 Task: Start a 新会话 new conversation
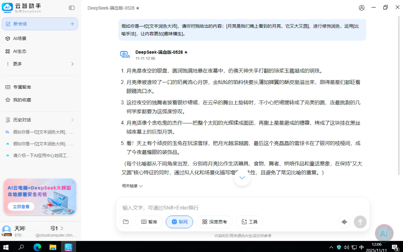(40, 24)
